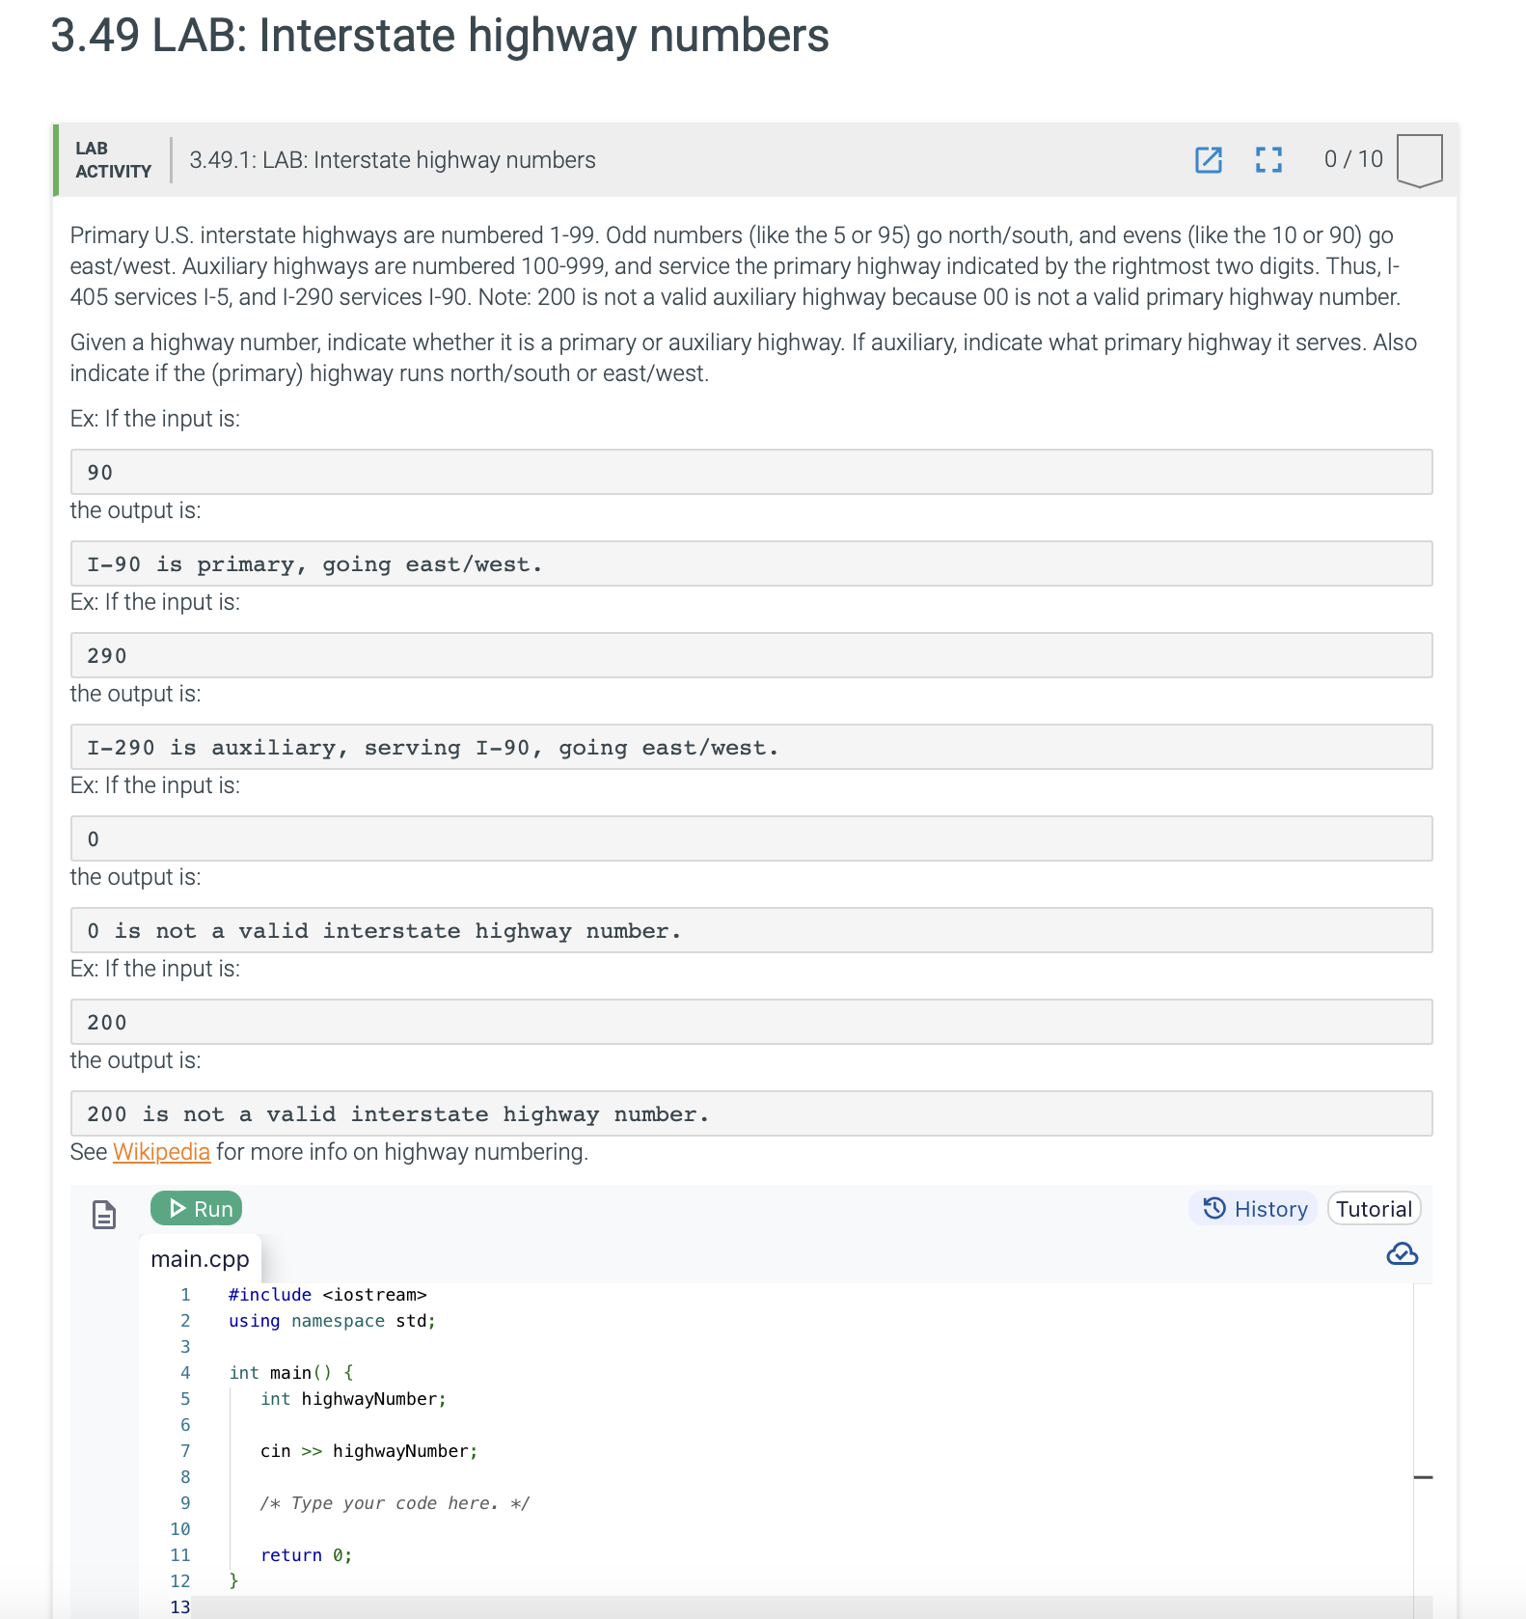This screenshot has width=1526, height=1619.
Task: Click the play triangle inside the Run button
Action: (x=177, y=1208)
